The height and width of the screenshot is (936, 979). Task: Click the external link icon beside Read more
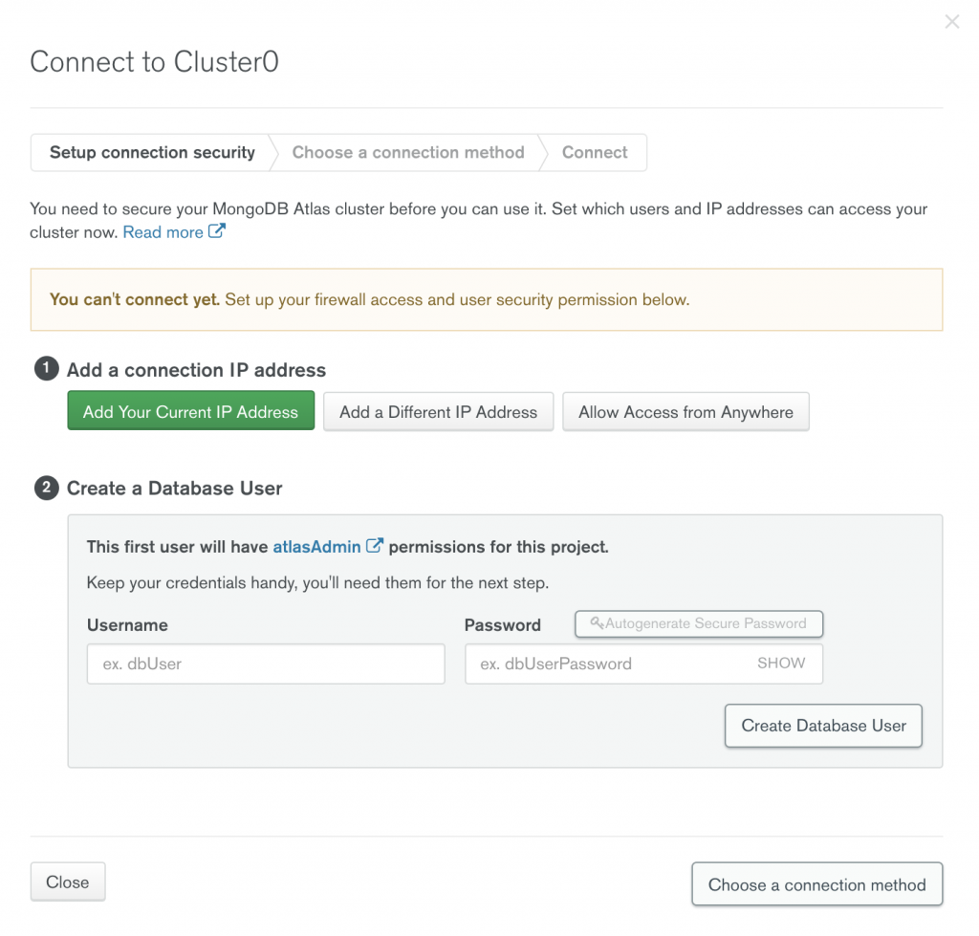(217, 231)
